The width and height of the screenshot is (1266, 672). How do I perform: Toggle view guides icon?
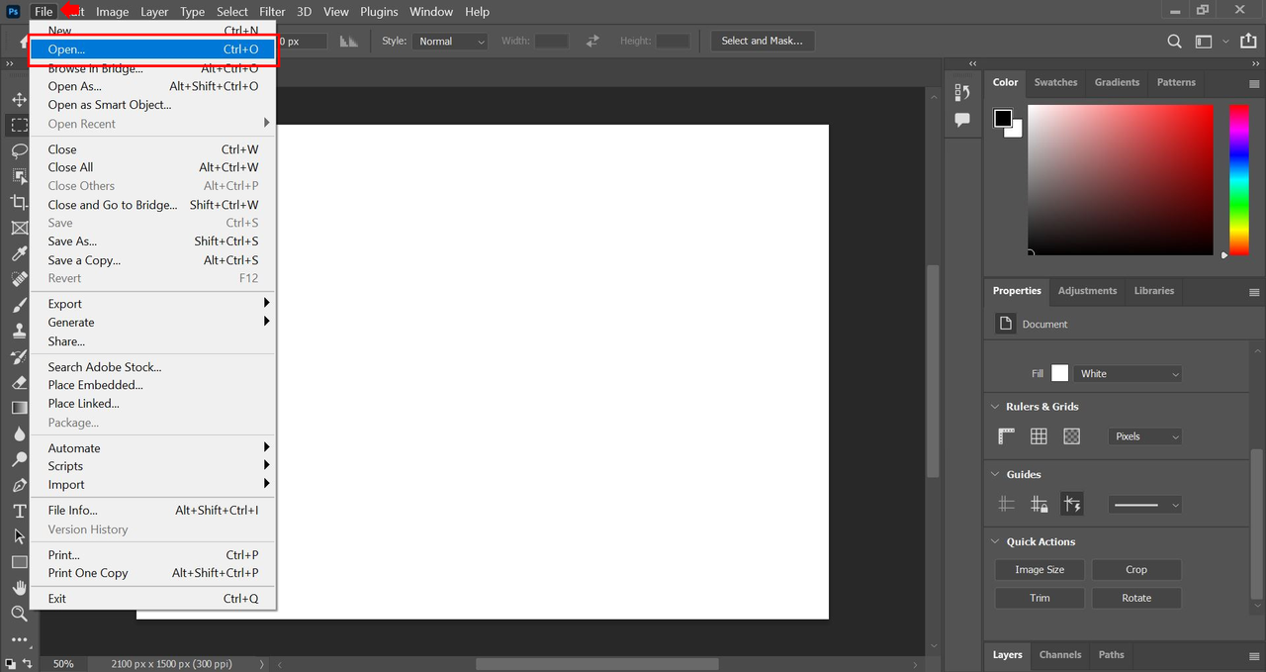(1007, 505)
